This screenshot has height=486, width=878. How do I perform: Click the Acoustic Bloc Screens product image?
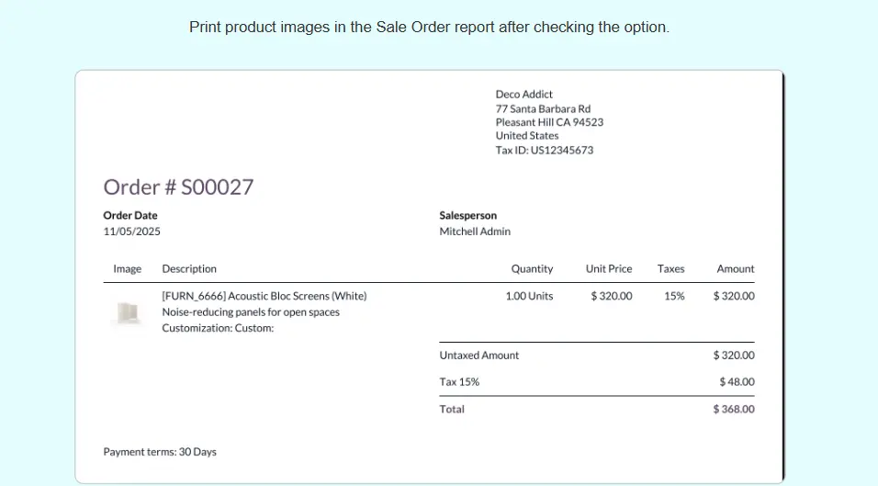tap(126, 313)
